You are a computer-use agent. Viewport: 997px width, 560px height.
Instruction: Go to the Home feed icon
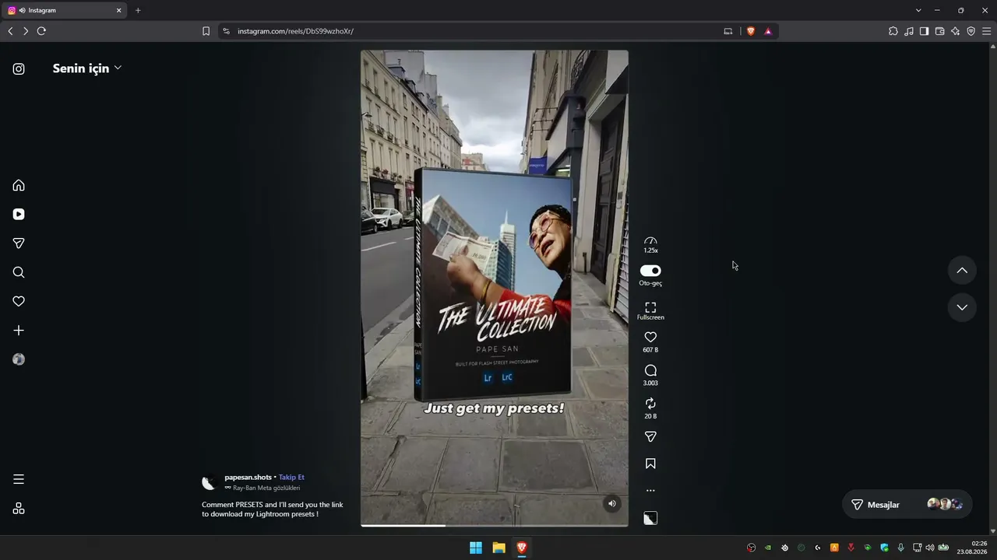pyautogui.click(x=19, y=185)
